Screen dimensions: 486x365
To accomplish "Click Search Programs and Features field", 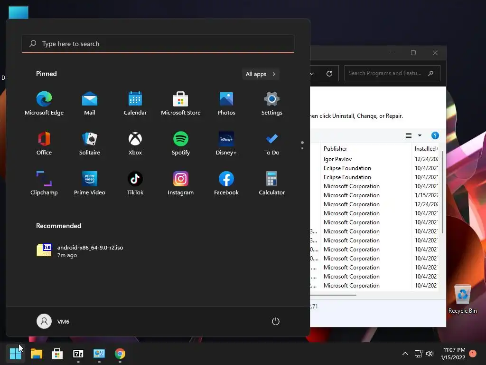I will [392, 73].
